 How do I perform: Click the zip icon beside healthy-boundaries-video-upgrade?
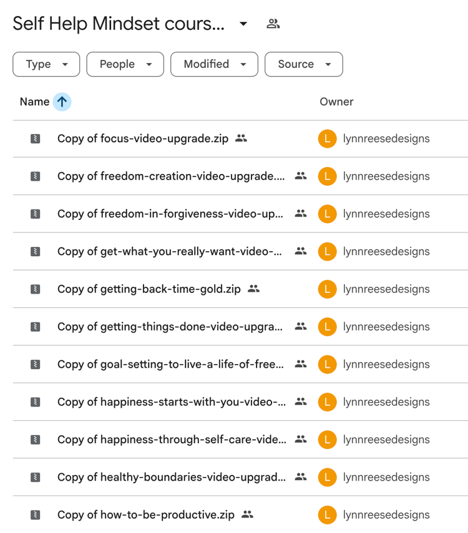click(x=36, y=478)
